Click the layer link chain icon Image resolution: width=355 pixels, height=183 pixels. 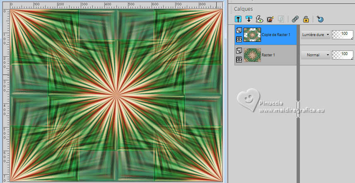tap(295, 19)
